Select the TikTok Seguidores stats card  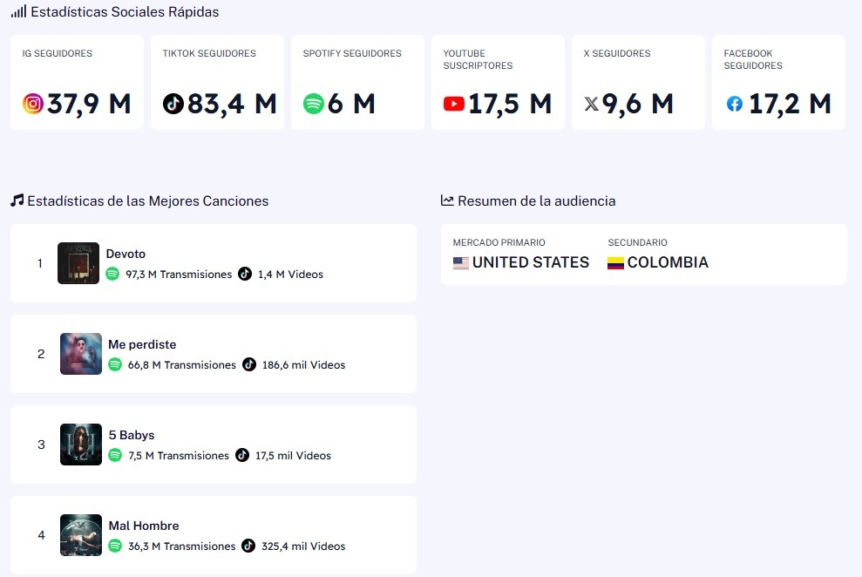pyautogui.click(x=217, y=82)
